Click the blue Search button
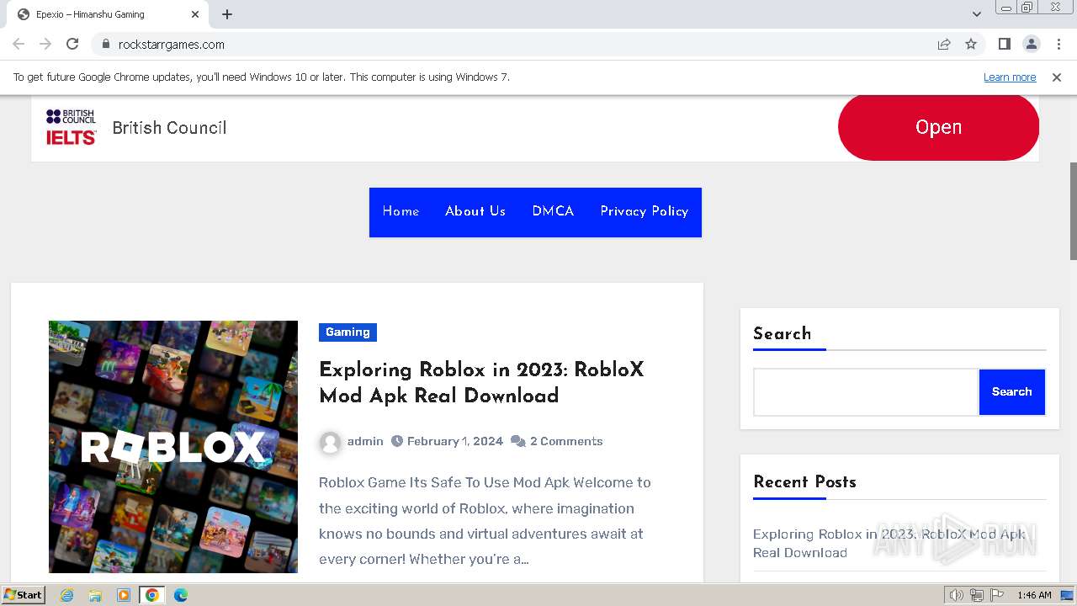Screen dimensions: 1077x606 click(1012, 392)
